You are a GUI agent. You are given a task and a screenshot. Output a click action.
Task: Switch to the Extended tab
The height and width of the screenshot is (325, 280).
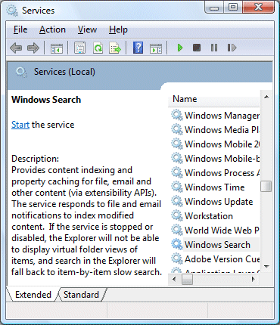tap(33, 295)
